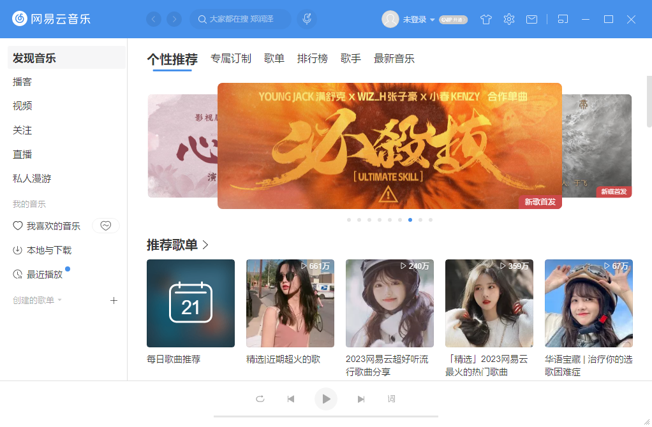652x427 pixels.
Task: Expand 推荐歌单 with the chevron arrow
Action: pos(205,245)
